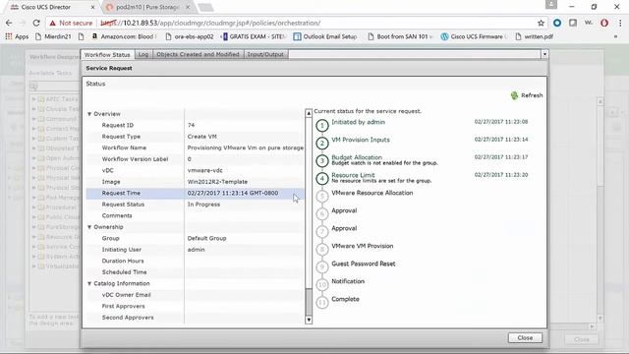
Task: Click the Overview panel scrollbar thumb
Action: pos(309,302)
